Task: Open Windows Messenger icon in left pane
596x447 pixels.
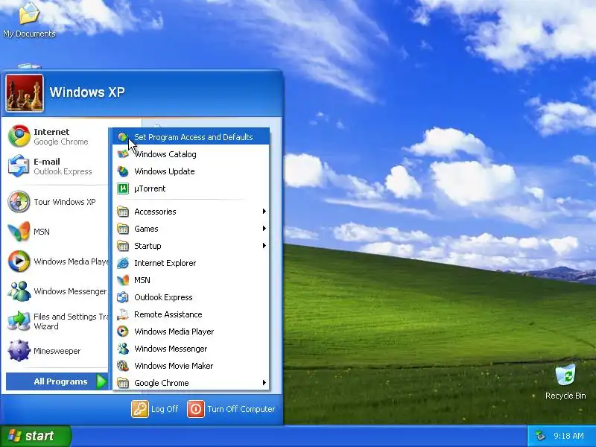Action: pyautogui.click(x=19, y=291)
